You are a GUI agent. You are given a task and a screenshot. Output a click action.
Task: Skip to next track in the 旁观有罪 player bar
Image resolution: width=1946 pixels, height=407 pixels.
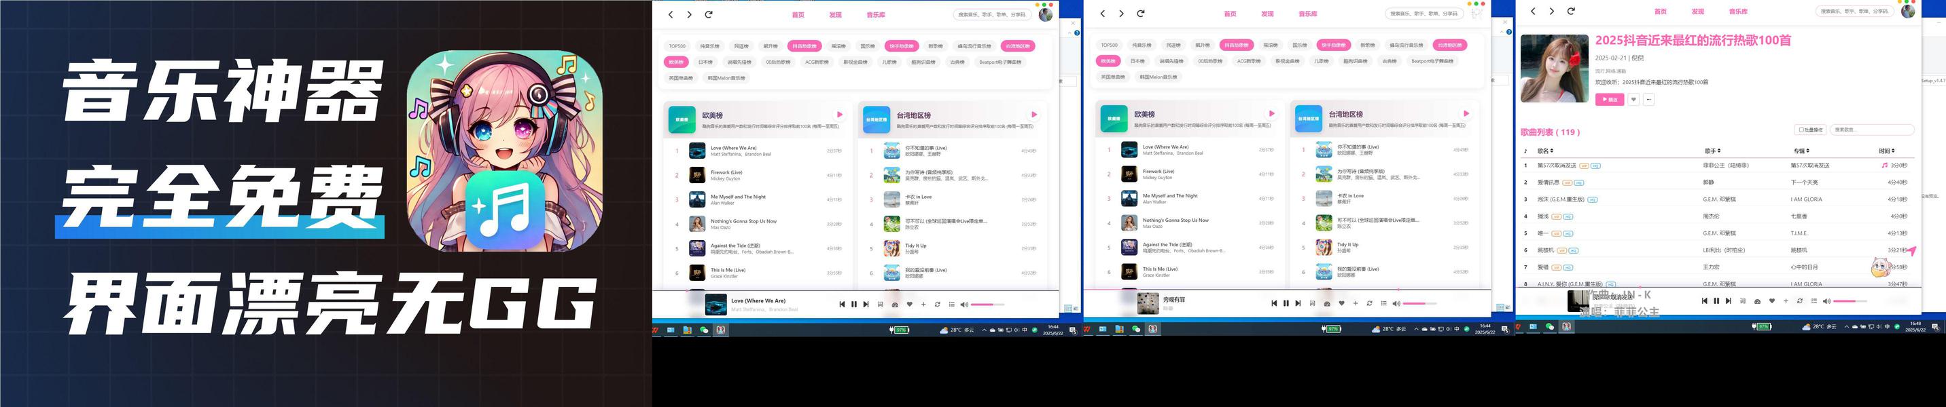click(x=1298, y=304)
